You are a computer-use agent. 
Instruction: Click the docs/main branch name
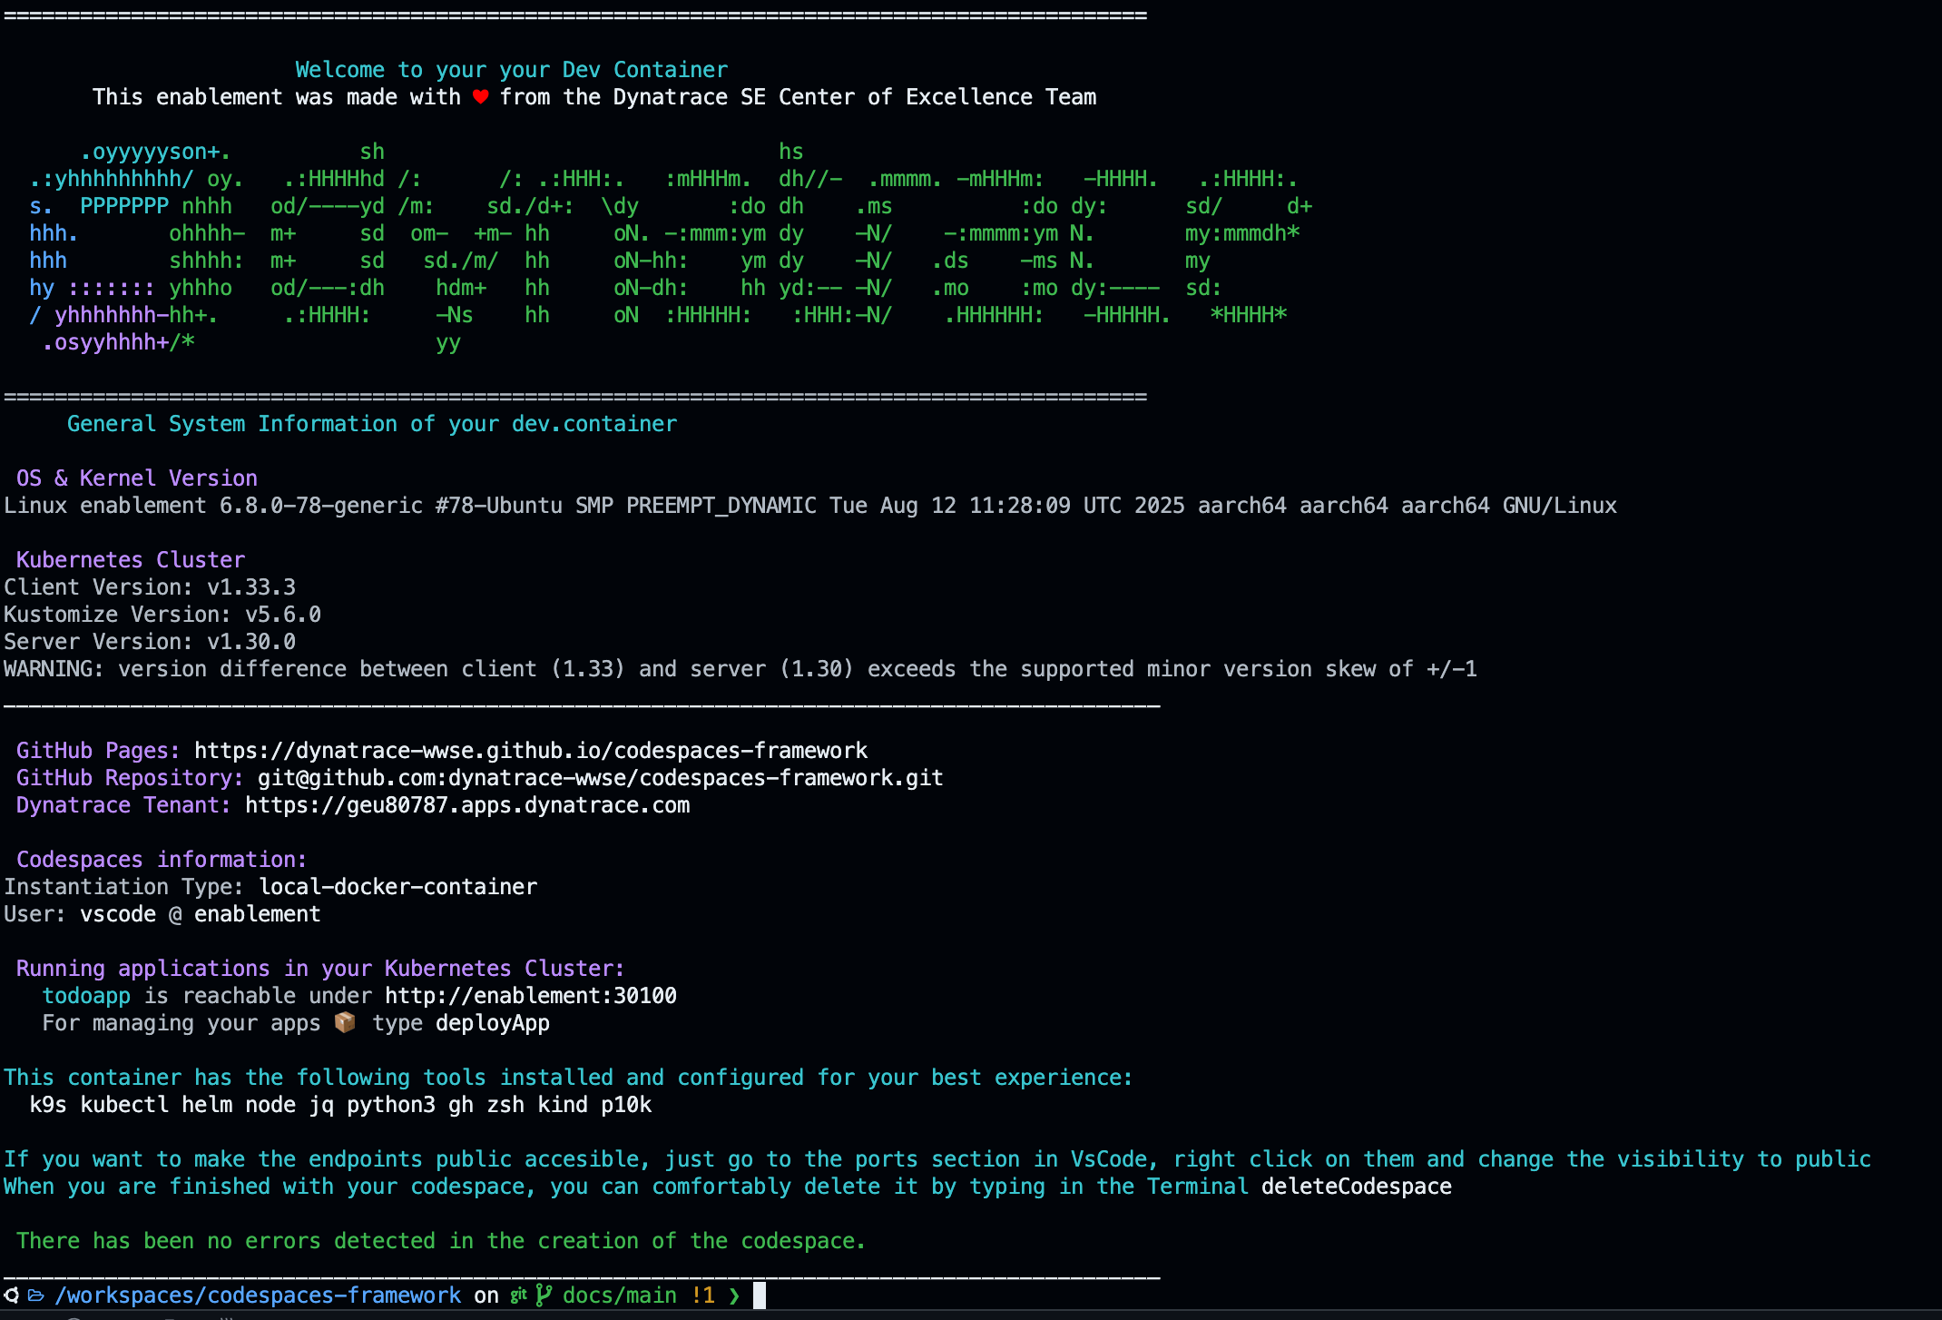coord(620,1295)
